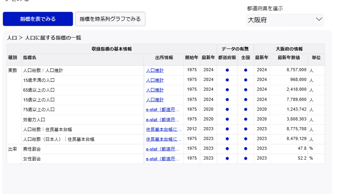
Task: Click the value 968,000
Action: [298, 80]
